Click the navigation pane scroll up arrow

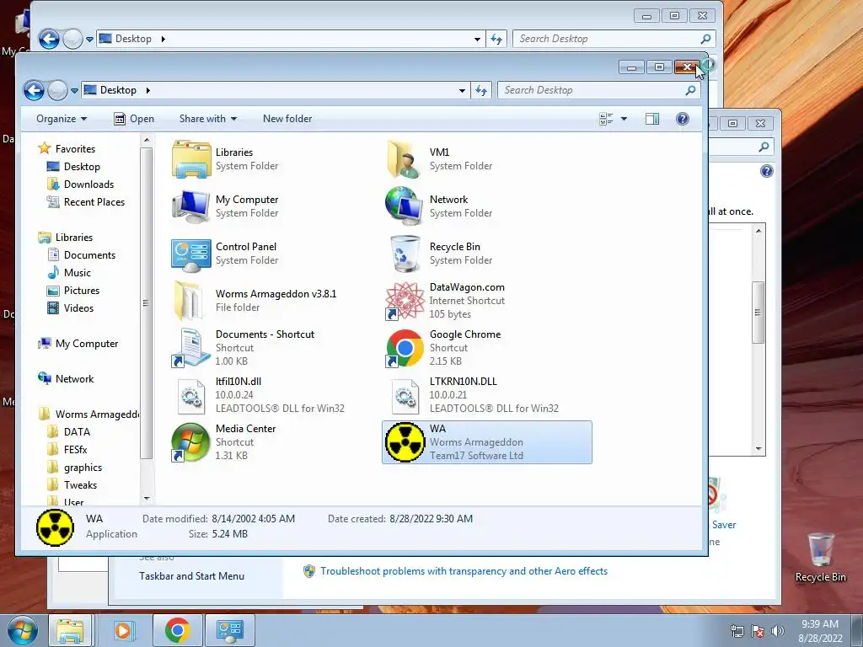[x=147, y=141]
